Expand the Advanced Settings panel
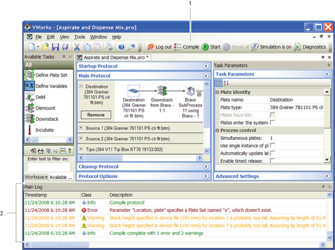The image size is (335, 250). click(327, 176)
